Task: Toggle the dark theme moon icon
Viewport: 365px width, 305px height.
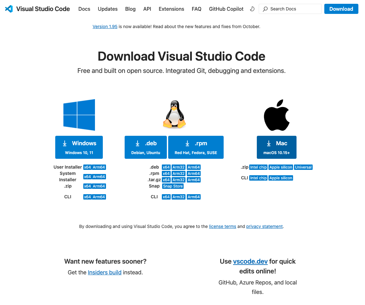Action: point(252,9)
